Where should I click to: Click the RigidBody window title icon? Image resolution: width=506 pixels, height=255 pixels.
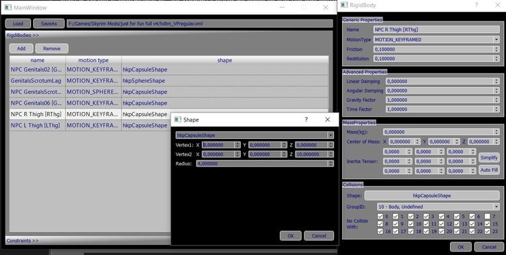point(344,5)
